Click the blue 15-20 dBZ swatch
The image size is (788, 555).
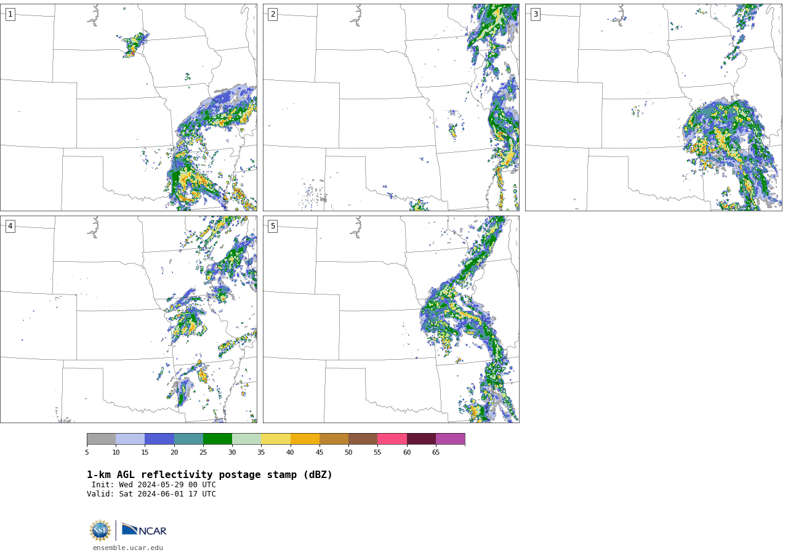click(159, 439)
